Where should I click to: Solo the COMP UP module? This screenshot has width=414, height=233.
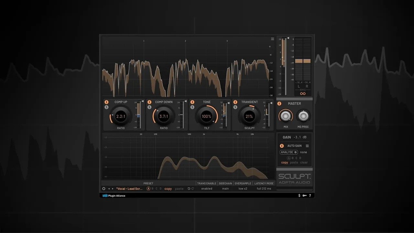pos(106,107)
